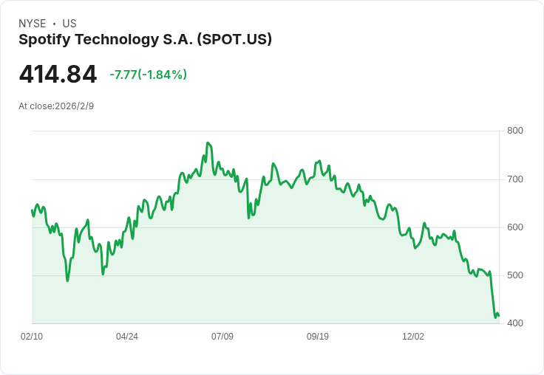Image resolution: width=544 pixels, height=375 pixels.
Task: Click the 12/02 date axis label
Action: coord(413,336)
